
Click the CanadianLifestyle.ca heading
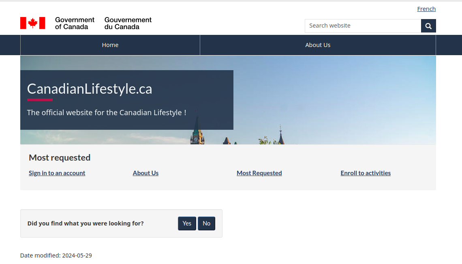(x=90, y=89)
